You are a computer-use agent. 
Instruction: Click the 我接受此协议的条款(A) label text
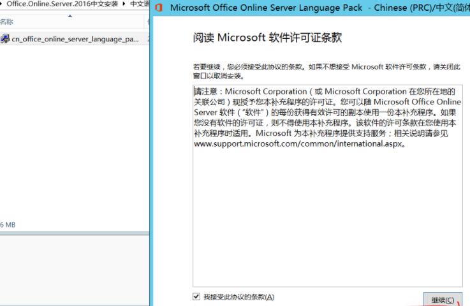point(239,297)
